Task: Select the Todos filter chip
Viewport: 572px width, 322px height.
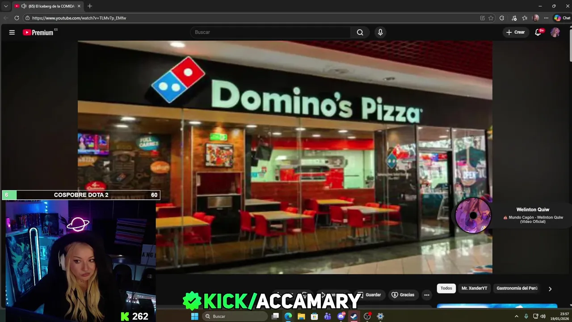Action: 446,288
